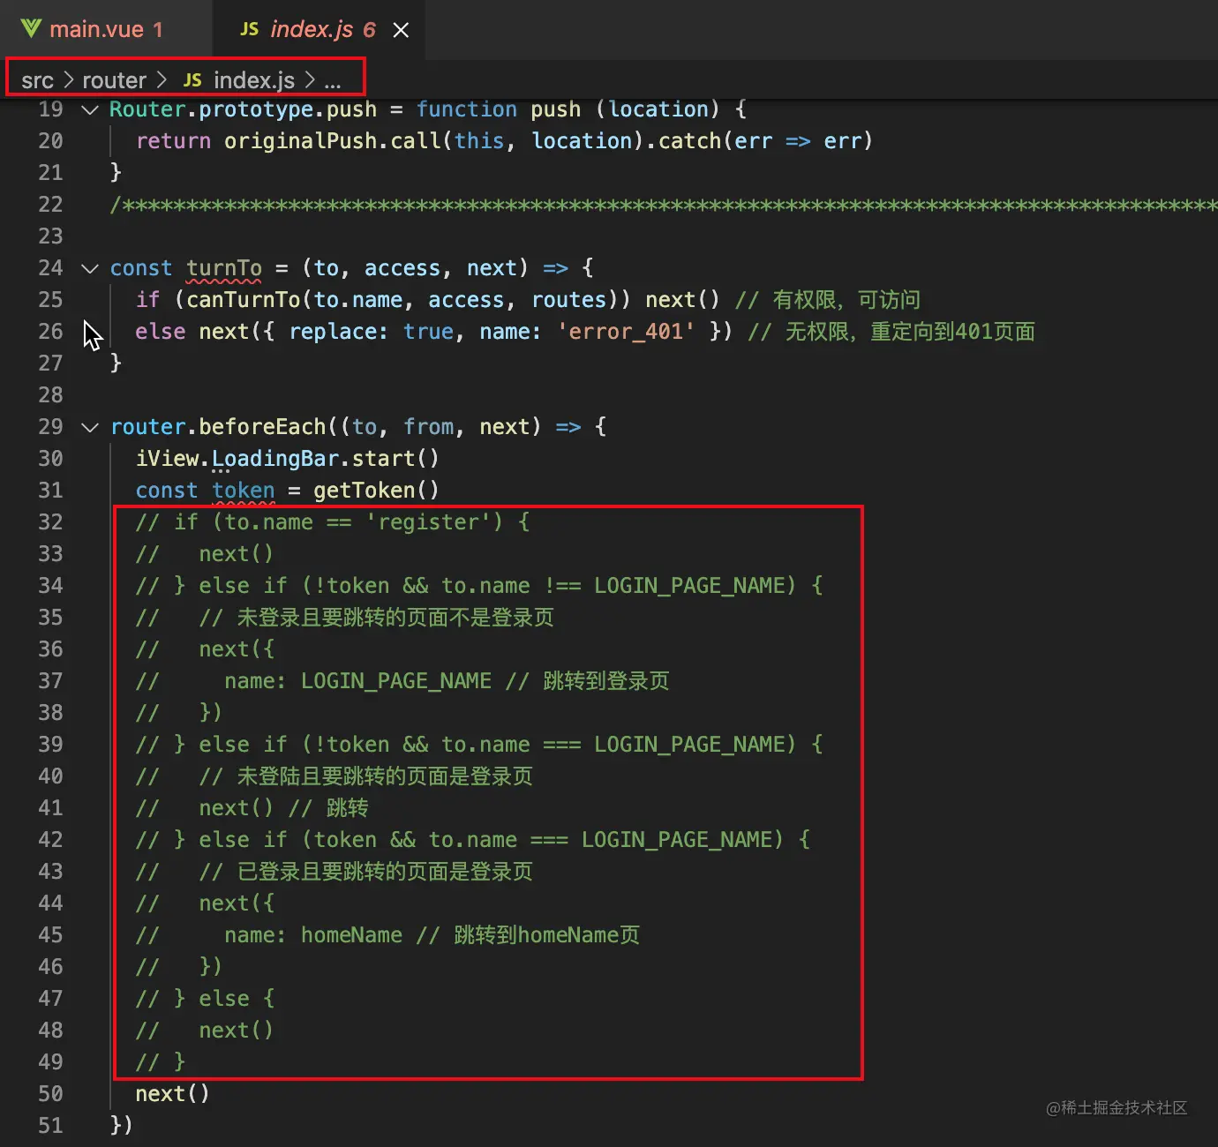The height and width of the screenshot is (1147, 1218).
Task: Click the JS icon in the breadcrumb
Action: [x=192, y=80]
